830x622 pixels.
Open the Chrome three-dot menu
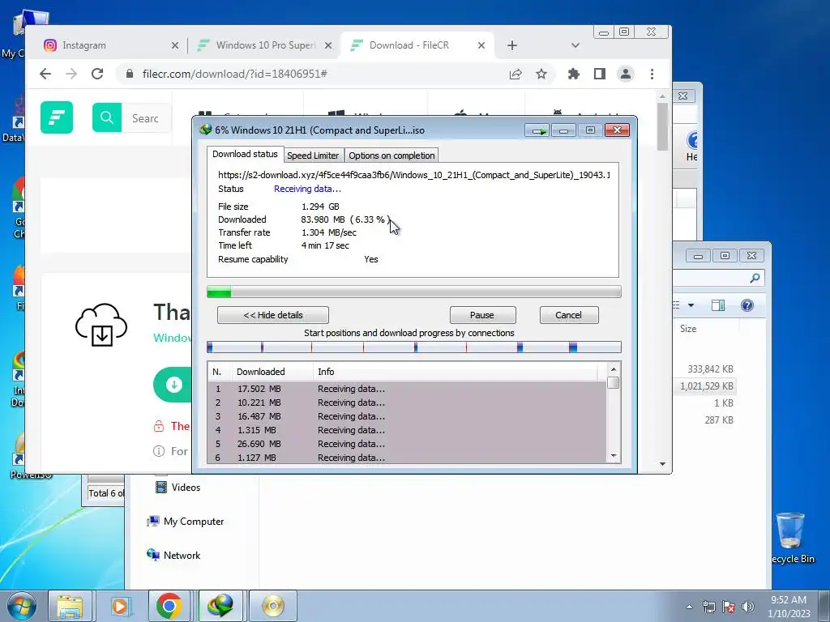[652, 74]
